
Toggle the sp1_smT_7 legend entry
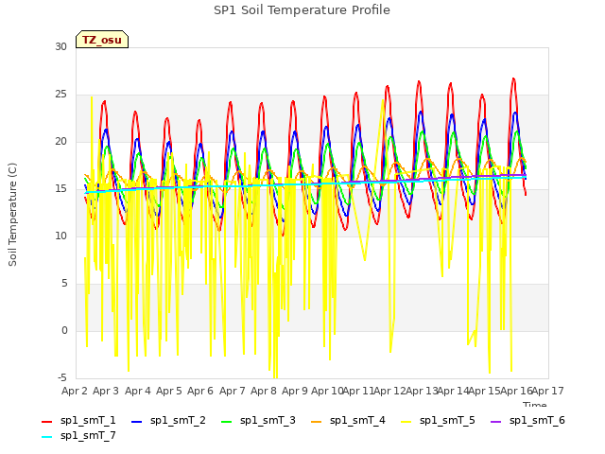pos(78,435)
